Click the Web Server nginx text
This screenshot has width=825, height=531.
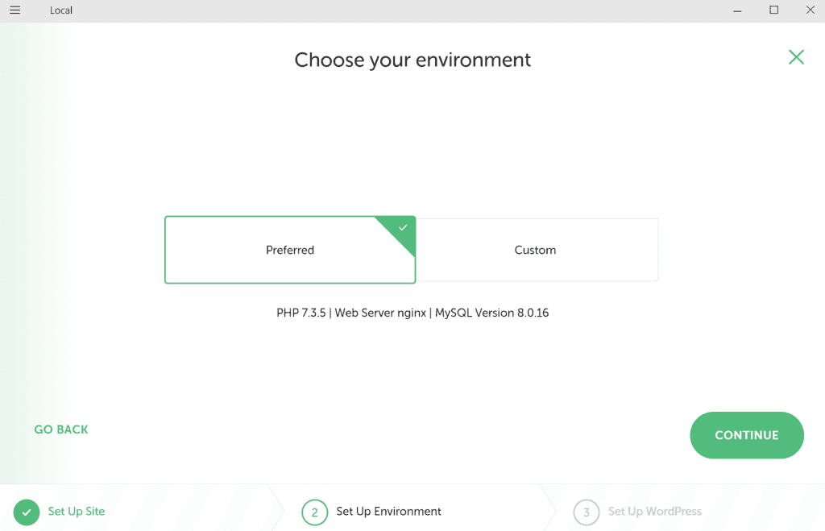pyautogui.click(x=380, y=313)
